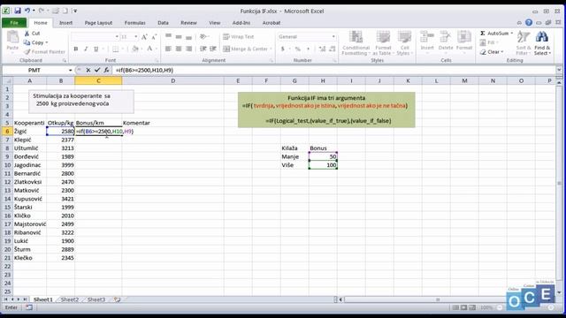Click the horizontal scrollbar thumb
The width and height of the screenshot is (566, 318).
[x=438, y=299]
